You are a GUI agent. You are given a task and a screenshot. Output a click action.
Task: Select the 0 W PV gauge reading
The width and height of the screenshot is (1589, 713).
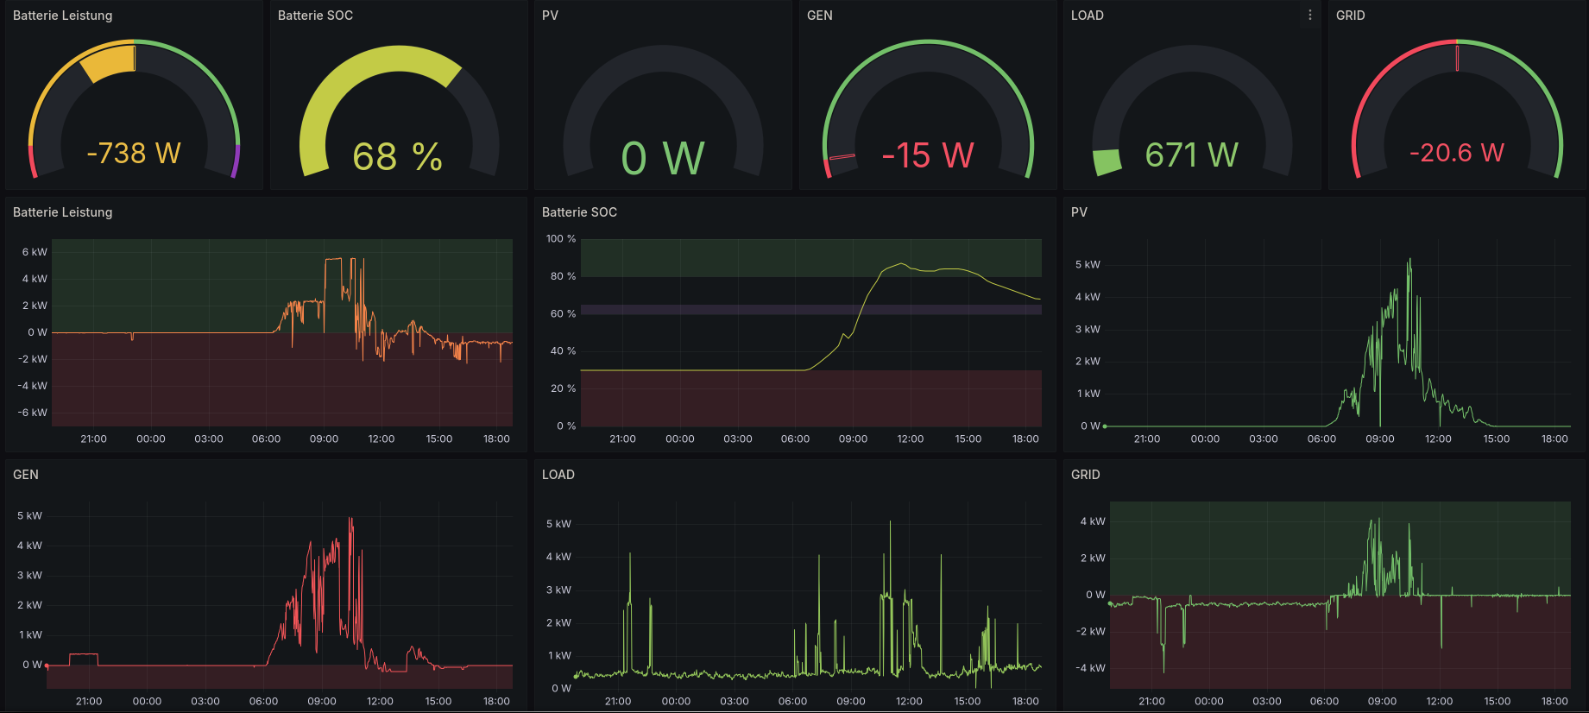click(x=663, y=159)
